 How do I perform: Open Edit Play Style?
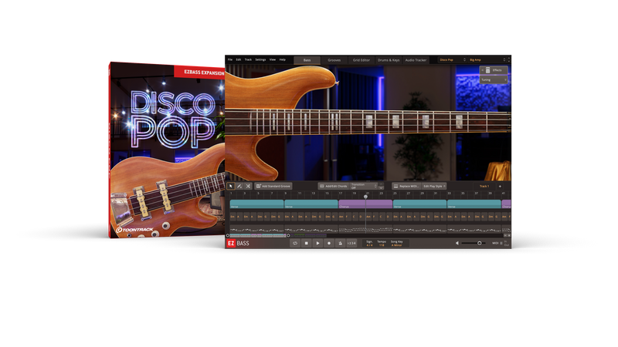tap(434, 186)
